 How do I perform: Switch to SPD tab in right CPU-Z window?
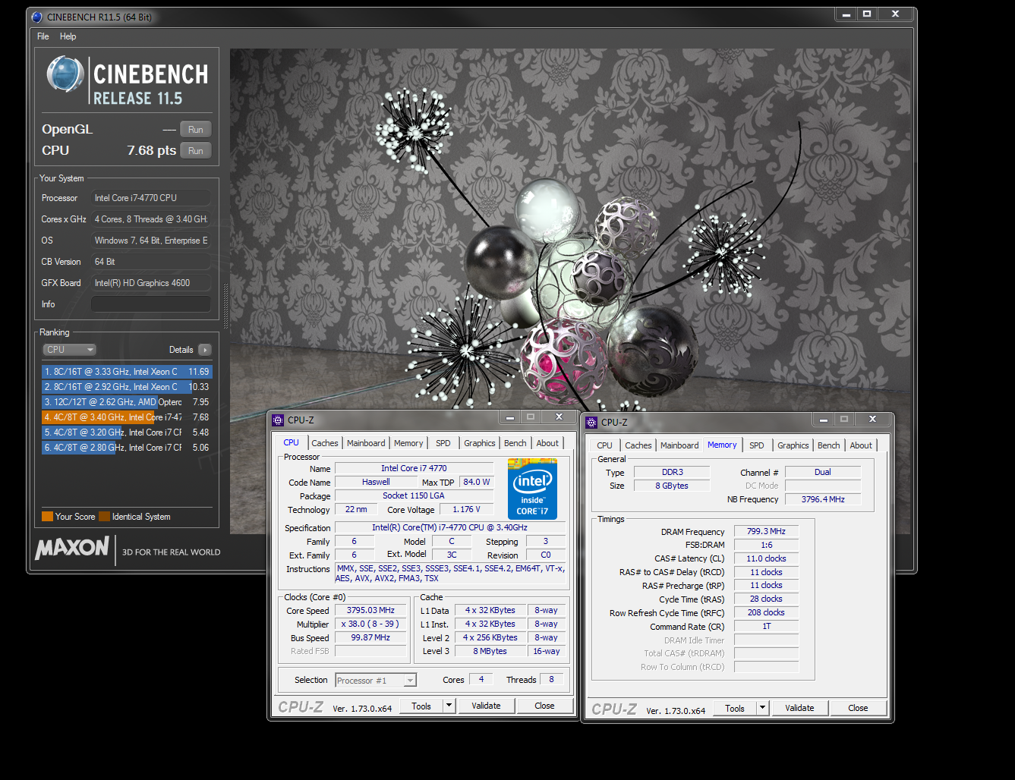(x=757, y=445)
